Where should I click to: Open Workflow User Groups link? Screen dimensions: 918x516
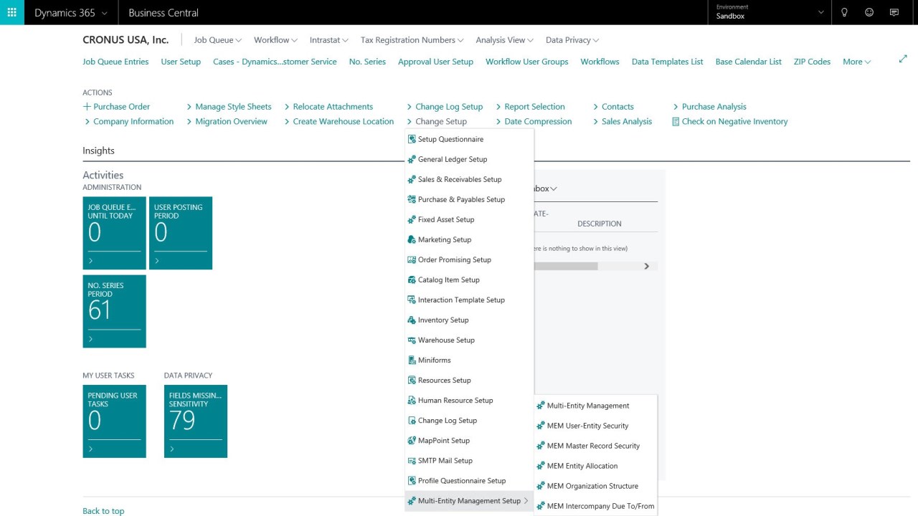[x=526, y=62]
